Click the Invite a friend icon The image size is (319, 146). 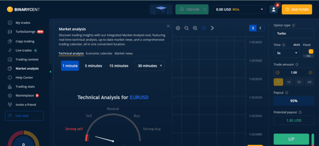coord(10,105)
